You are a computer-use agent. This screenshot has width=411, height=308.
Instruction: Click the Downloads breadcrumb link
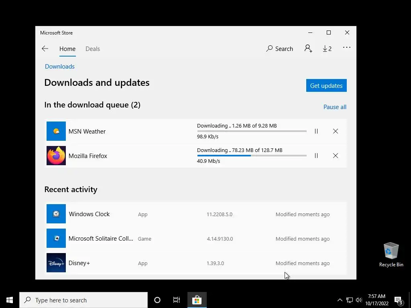60,67
